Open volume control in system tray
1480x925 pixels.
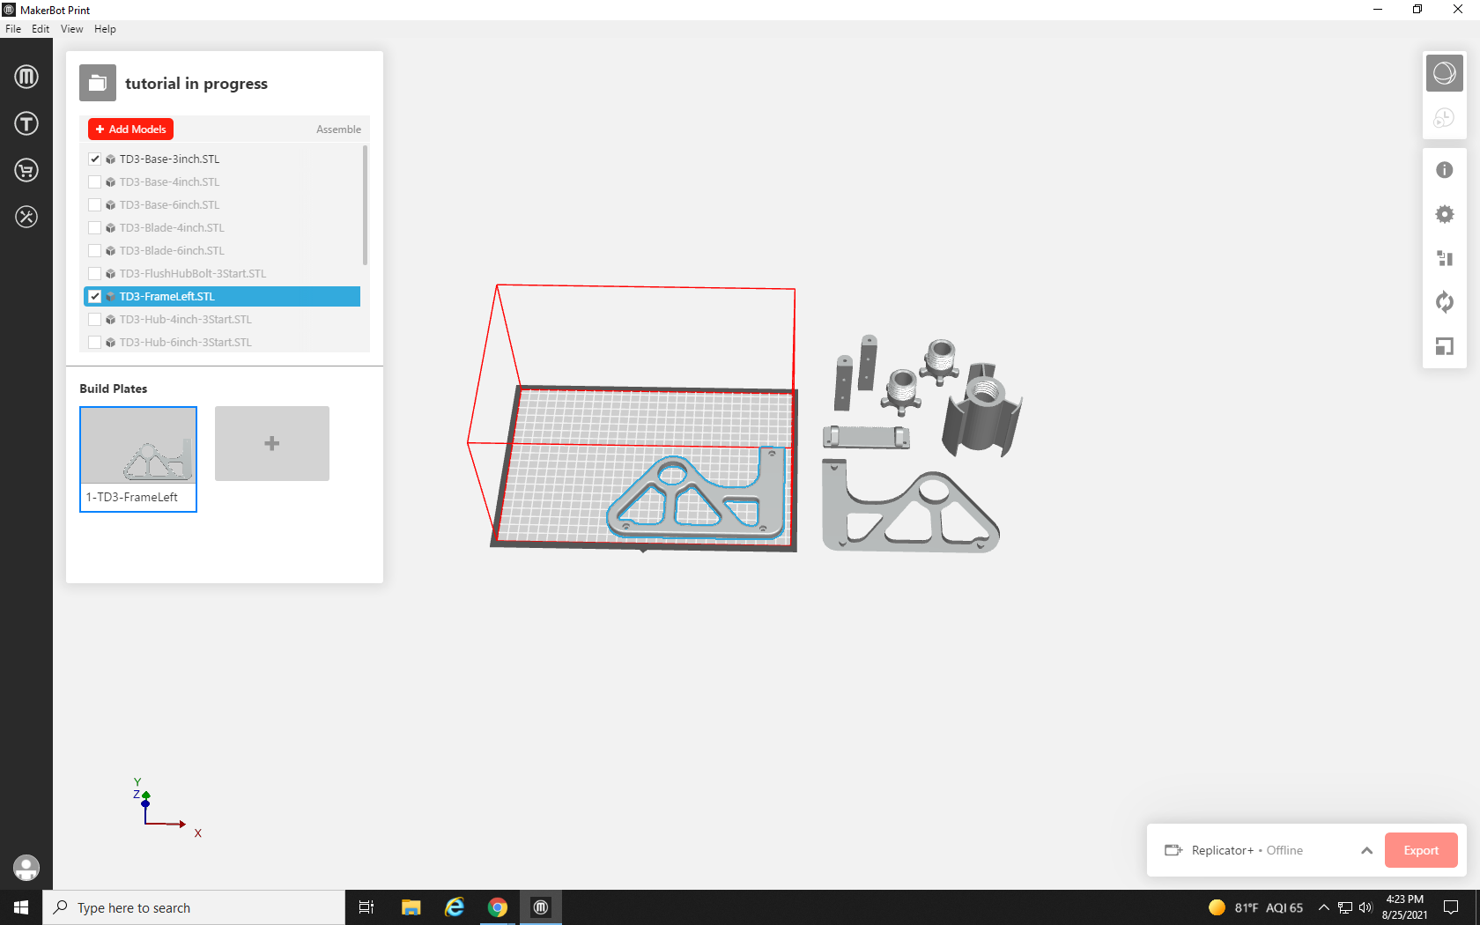pyautogui.click(x=1365, y=907)
